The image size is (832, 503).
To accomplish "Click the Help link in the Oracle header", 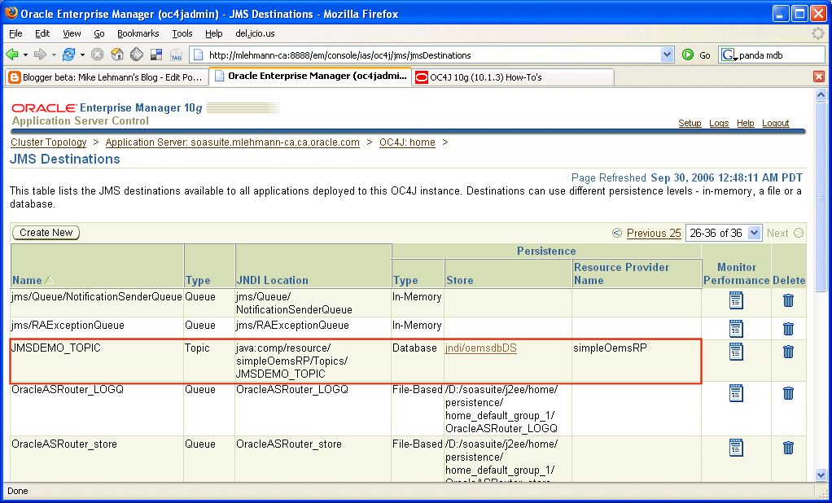I will tap(746, 123).
